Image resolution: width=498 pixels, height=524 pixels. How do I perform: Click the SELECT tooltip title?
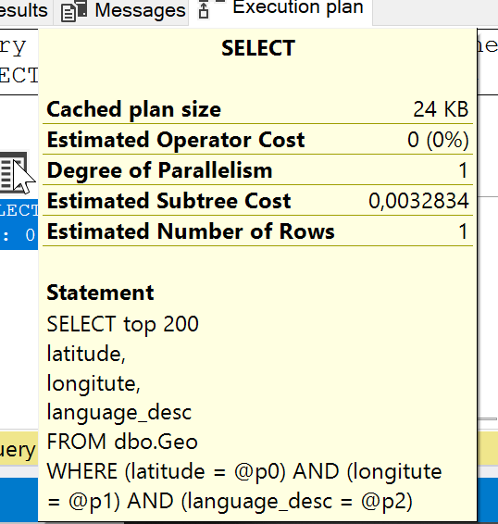(x=258, y=48)
